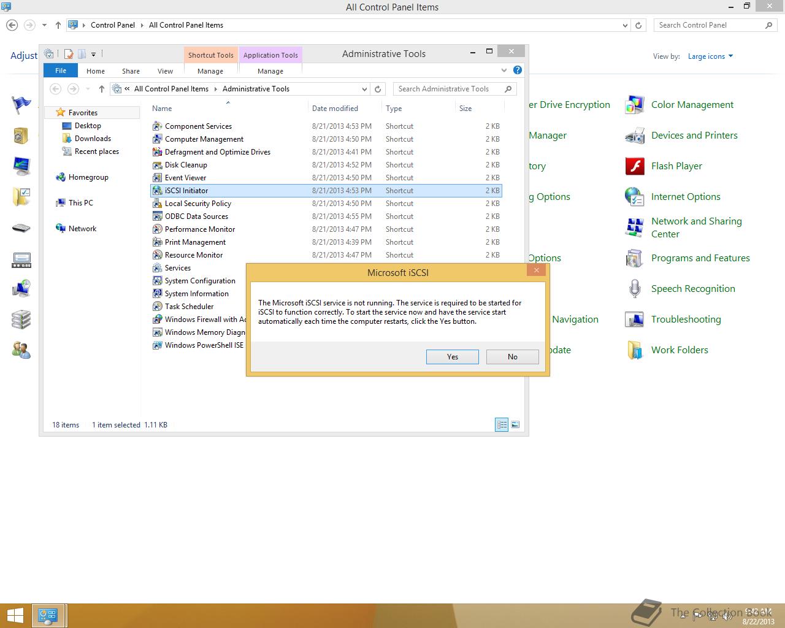Expand Control Panel address bar dropdown

(625, 25)
